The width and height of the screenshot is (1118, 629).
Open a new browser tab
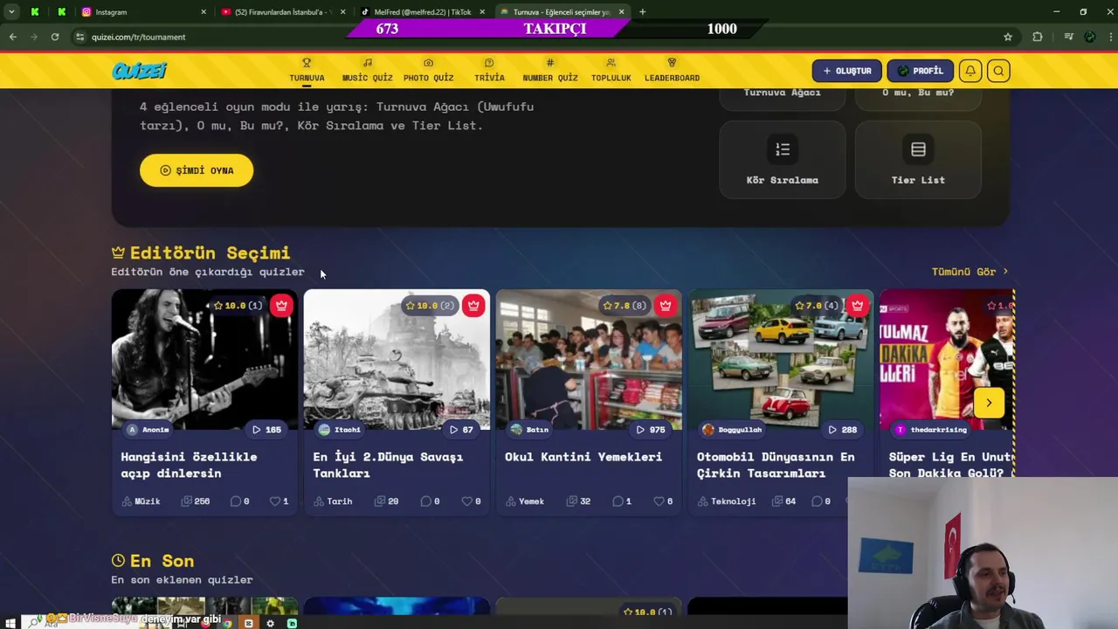(642, 12)
